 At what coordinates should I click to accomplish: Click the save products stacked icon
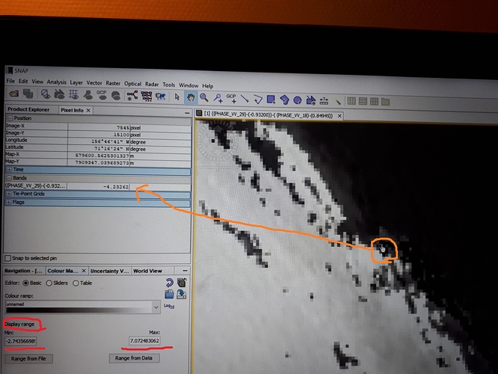[28, 93]
